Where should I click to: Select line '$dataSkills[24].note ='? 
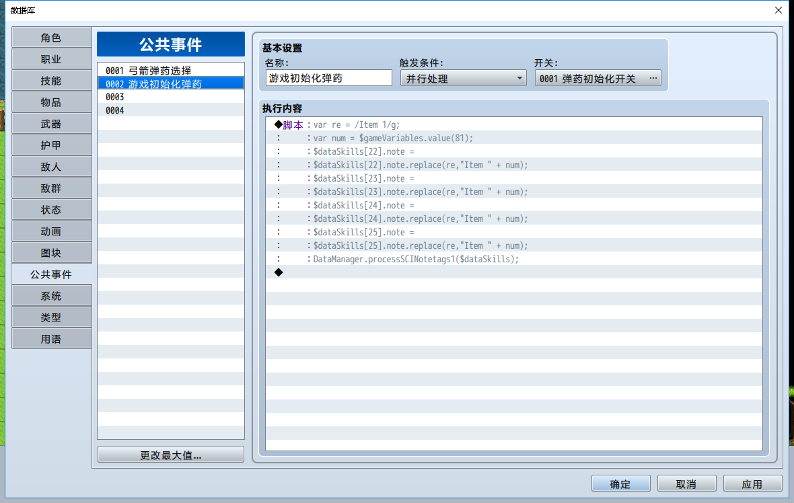tap(514, 205)
